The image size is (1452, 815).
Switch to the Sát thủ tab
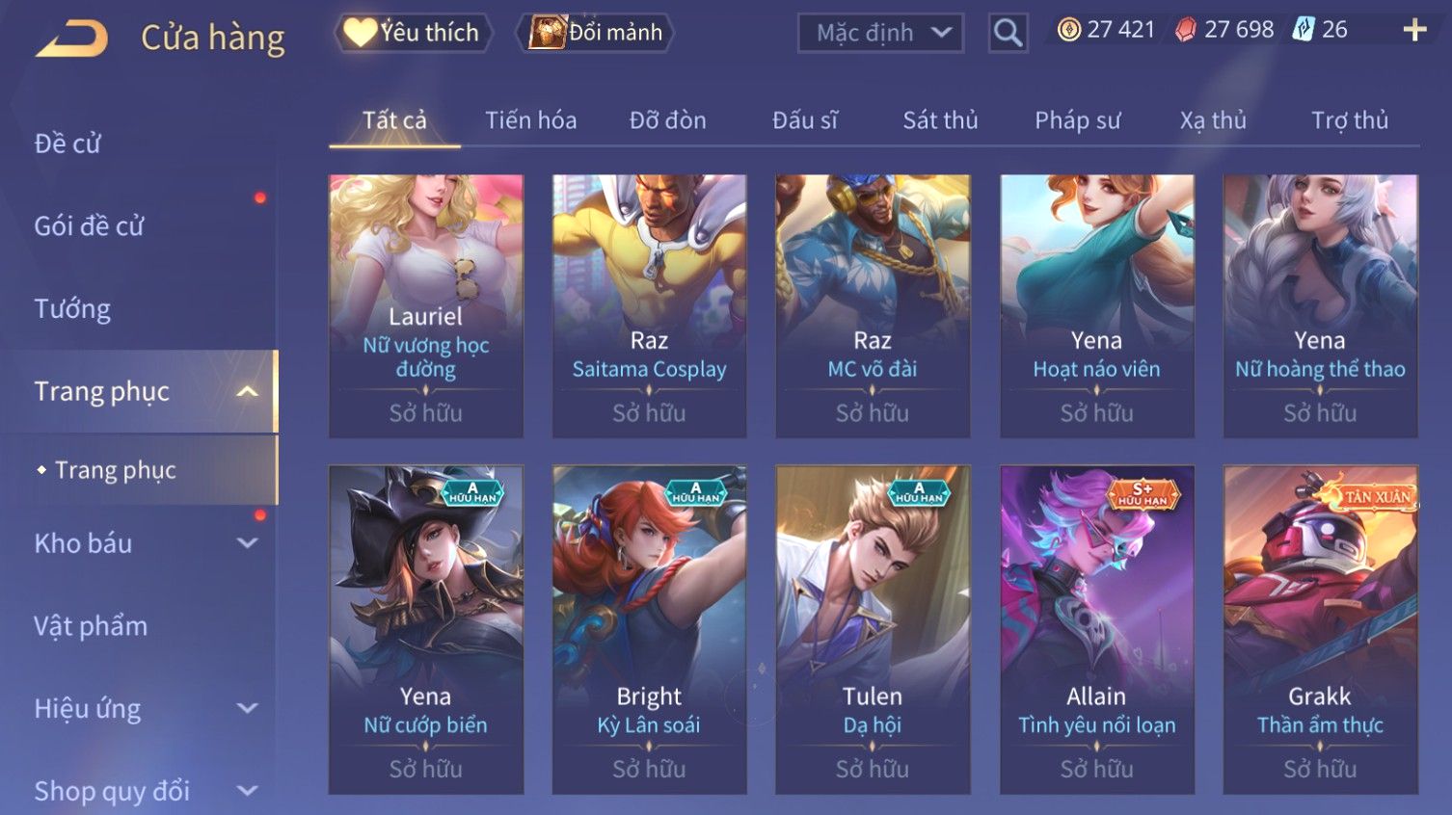940,120
